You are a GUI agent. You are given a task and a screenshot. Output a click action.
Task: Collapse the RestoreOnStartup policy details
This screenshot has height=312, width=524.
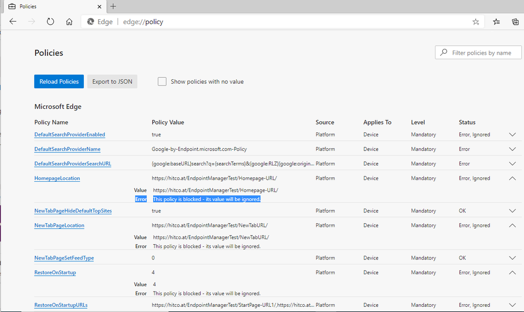pos(512,273)
